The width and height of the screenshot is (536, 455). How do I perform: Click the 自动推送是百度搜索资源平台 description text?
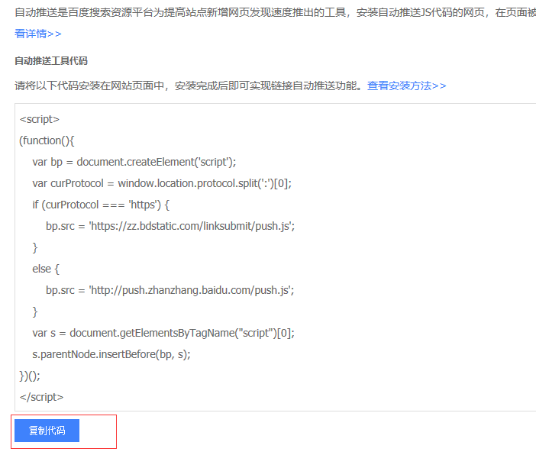(x=275, y=13)
